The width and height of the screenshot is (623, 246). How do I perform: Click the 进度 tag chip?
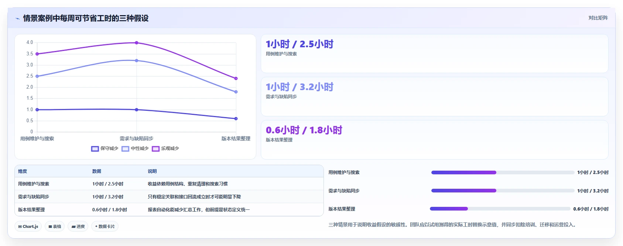tap(78, 226)
